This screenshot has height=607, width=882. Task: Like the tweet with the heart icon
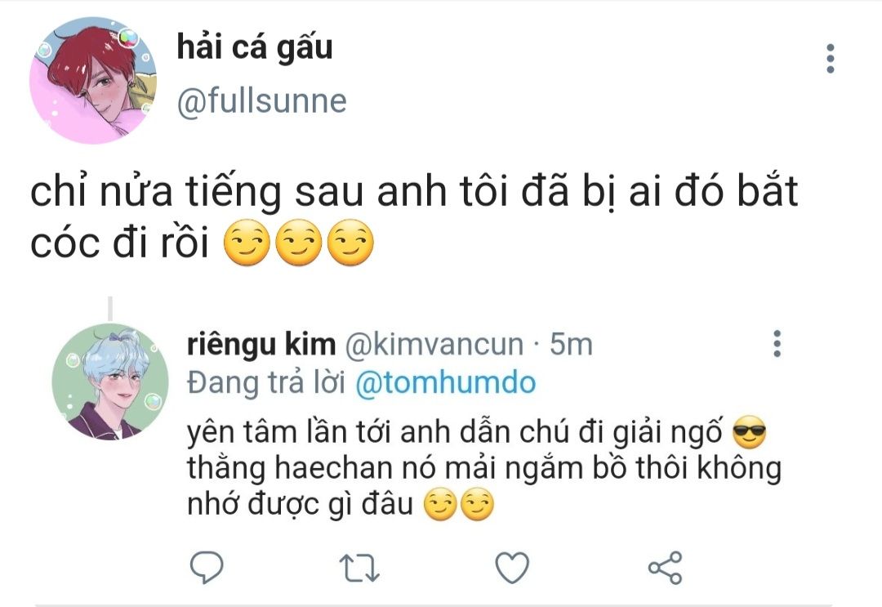(513, 567)
